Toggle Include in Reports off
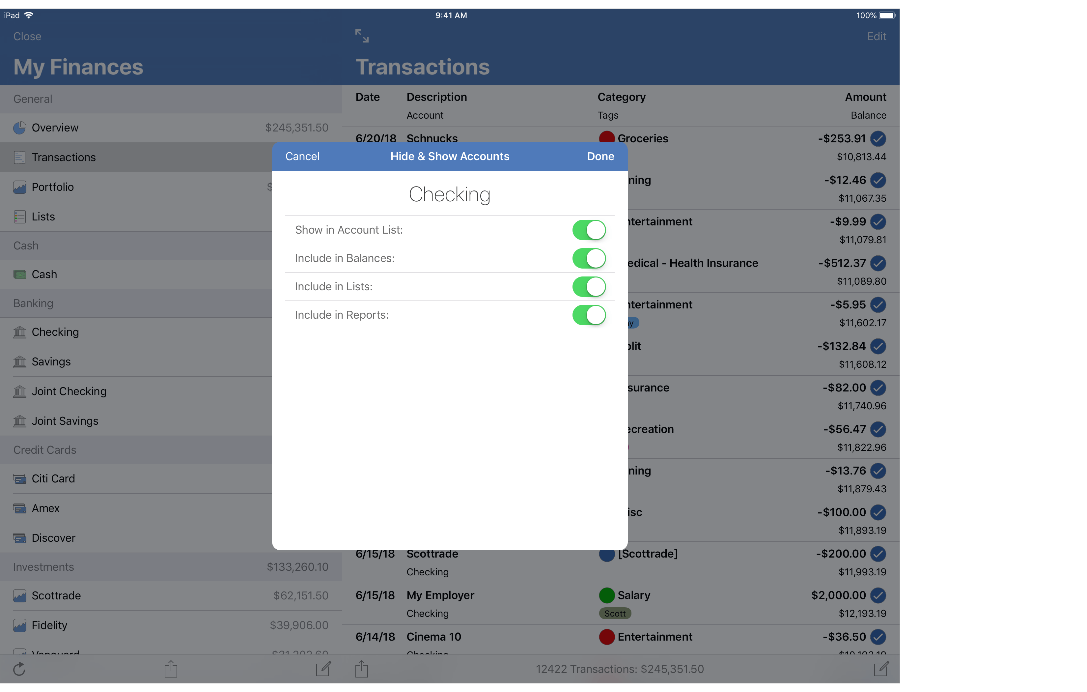1087x692 pixels. pos(589,315)
